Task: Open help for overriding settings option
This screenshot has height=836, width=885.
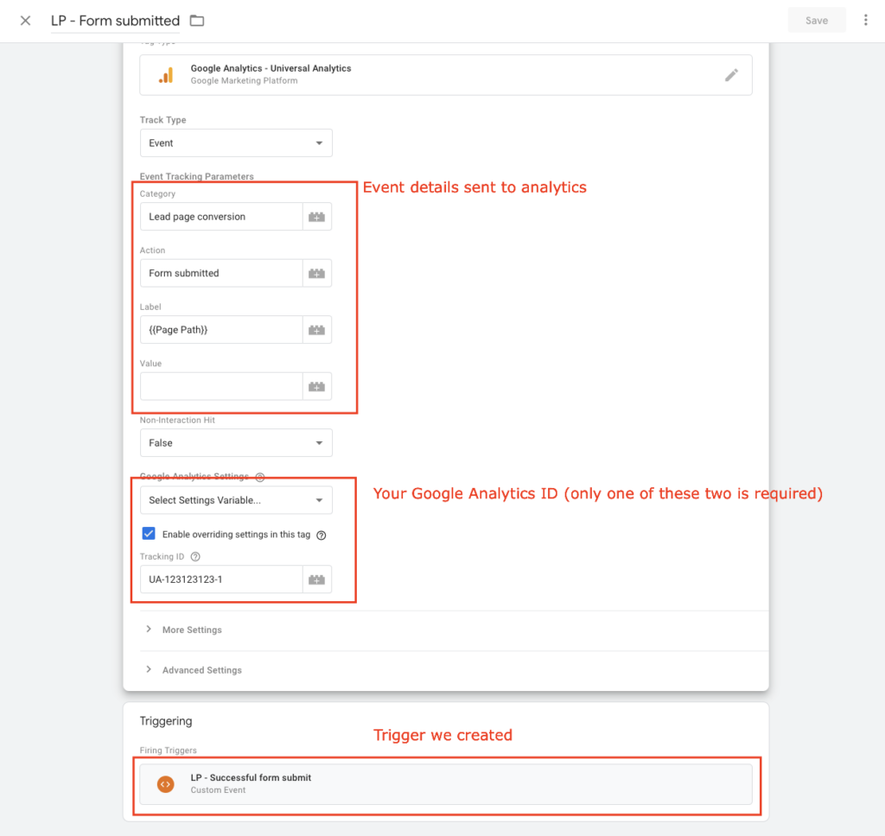Action: pos(322,535)
